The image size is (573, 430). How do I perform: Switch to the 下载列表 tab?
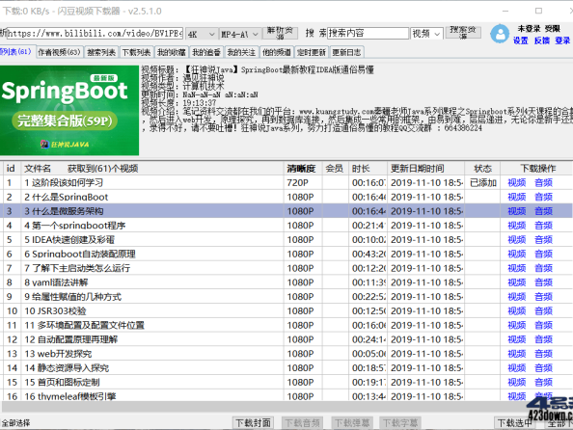pos(136,52)
